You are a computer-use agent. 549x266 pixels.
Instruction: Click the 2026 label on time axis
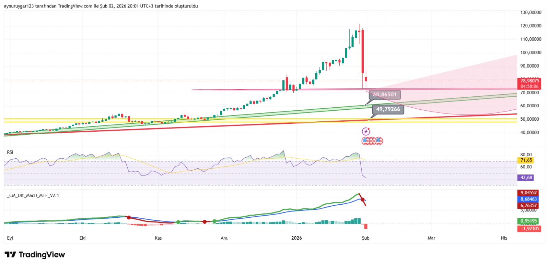[296, 238]
